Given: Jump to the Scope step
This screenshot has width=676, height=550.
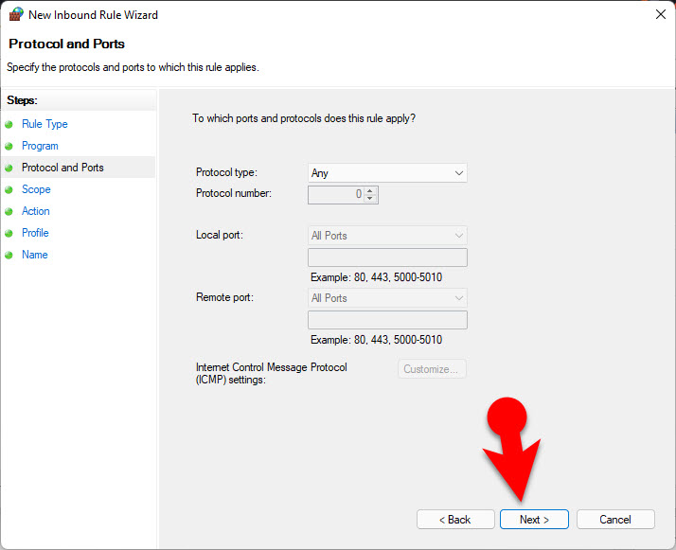Looking at the screenshot, I should tap(36, 189).
